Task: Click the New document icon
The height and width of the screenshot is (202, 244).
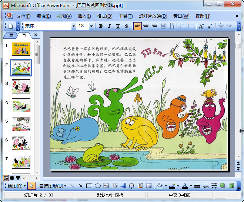Action: click(11, 26)
